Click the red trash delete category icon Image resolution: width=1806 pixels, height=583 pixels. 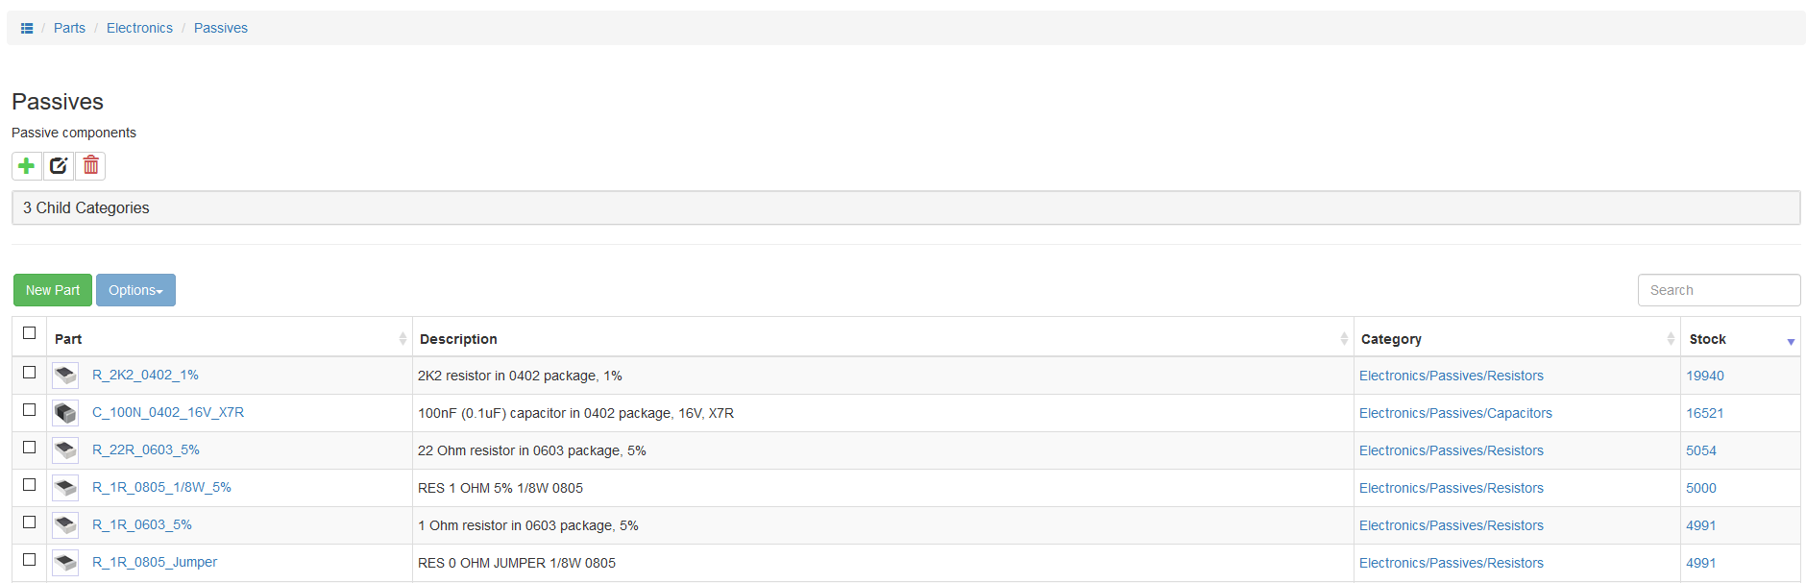click(x=90, y=166)
